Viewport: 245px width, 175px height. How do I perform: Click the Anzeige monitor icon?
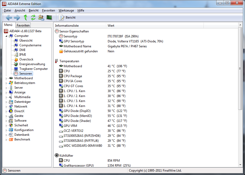pos(11,92)
